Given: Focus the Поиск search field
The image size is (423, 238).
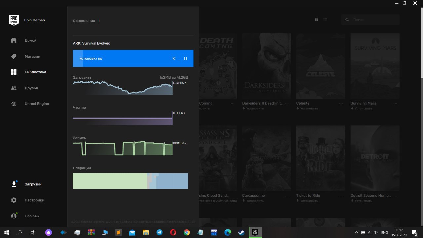Looking at the screenshot, I should coord(370,20).
